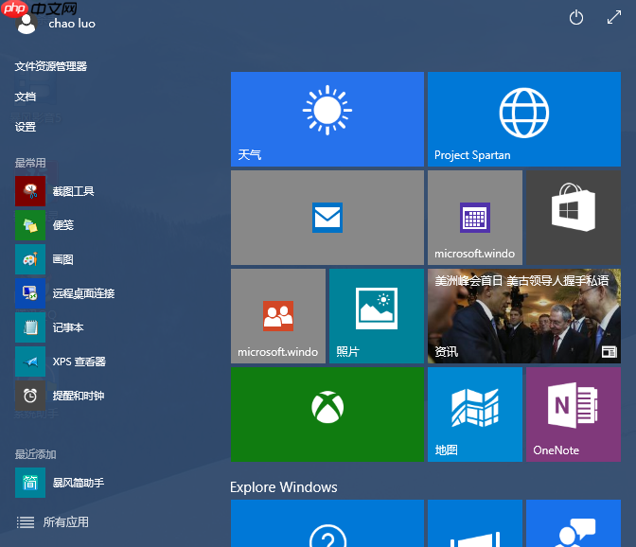
Task: Open the 设置 settings entry
Action: (26, 127)
